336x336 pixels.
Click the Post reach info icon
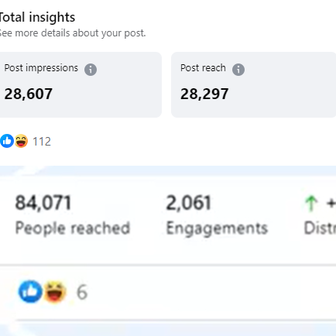coord(238,70)
